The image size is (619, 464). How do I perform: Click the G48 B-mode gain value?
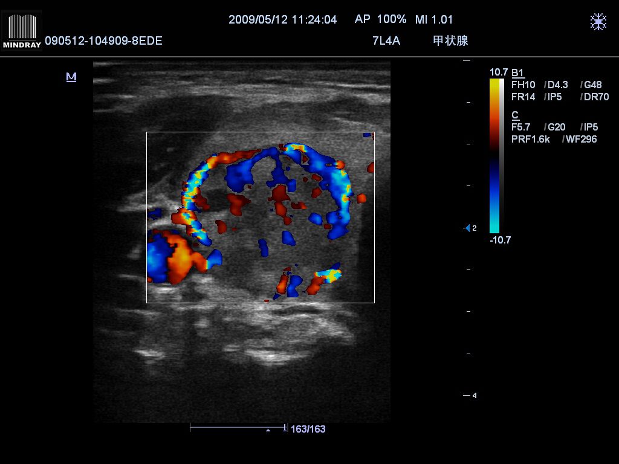pos(592,85)
